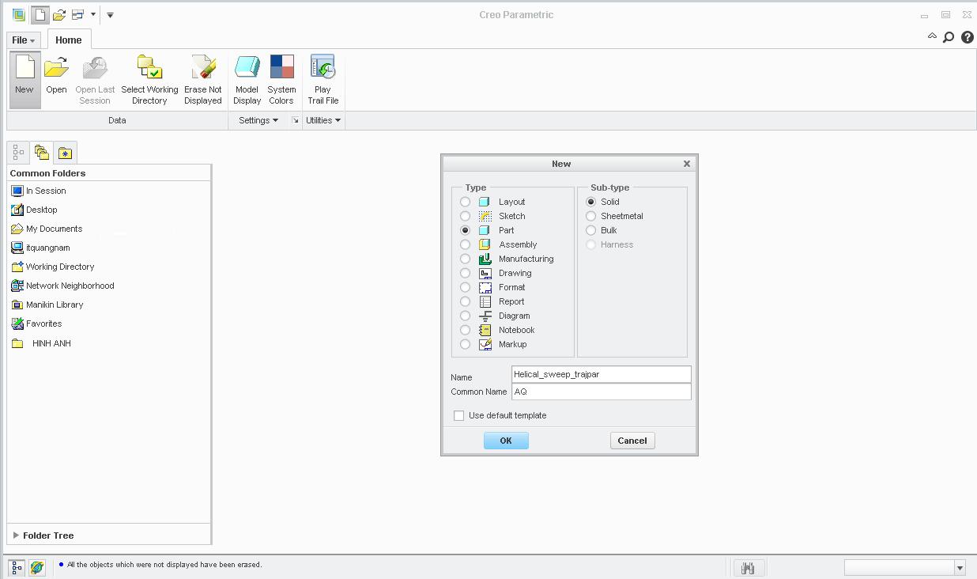The image size is (977, 579).
Task: Toggle Use default template checkbox
Action: [x=459, y=415]
